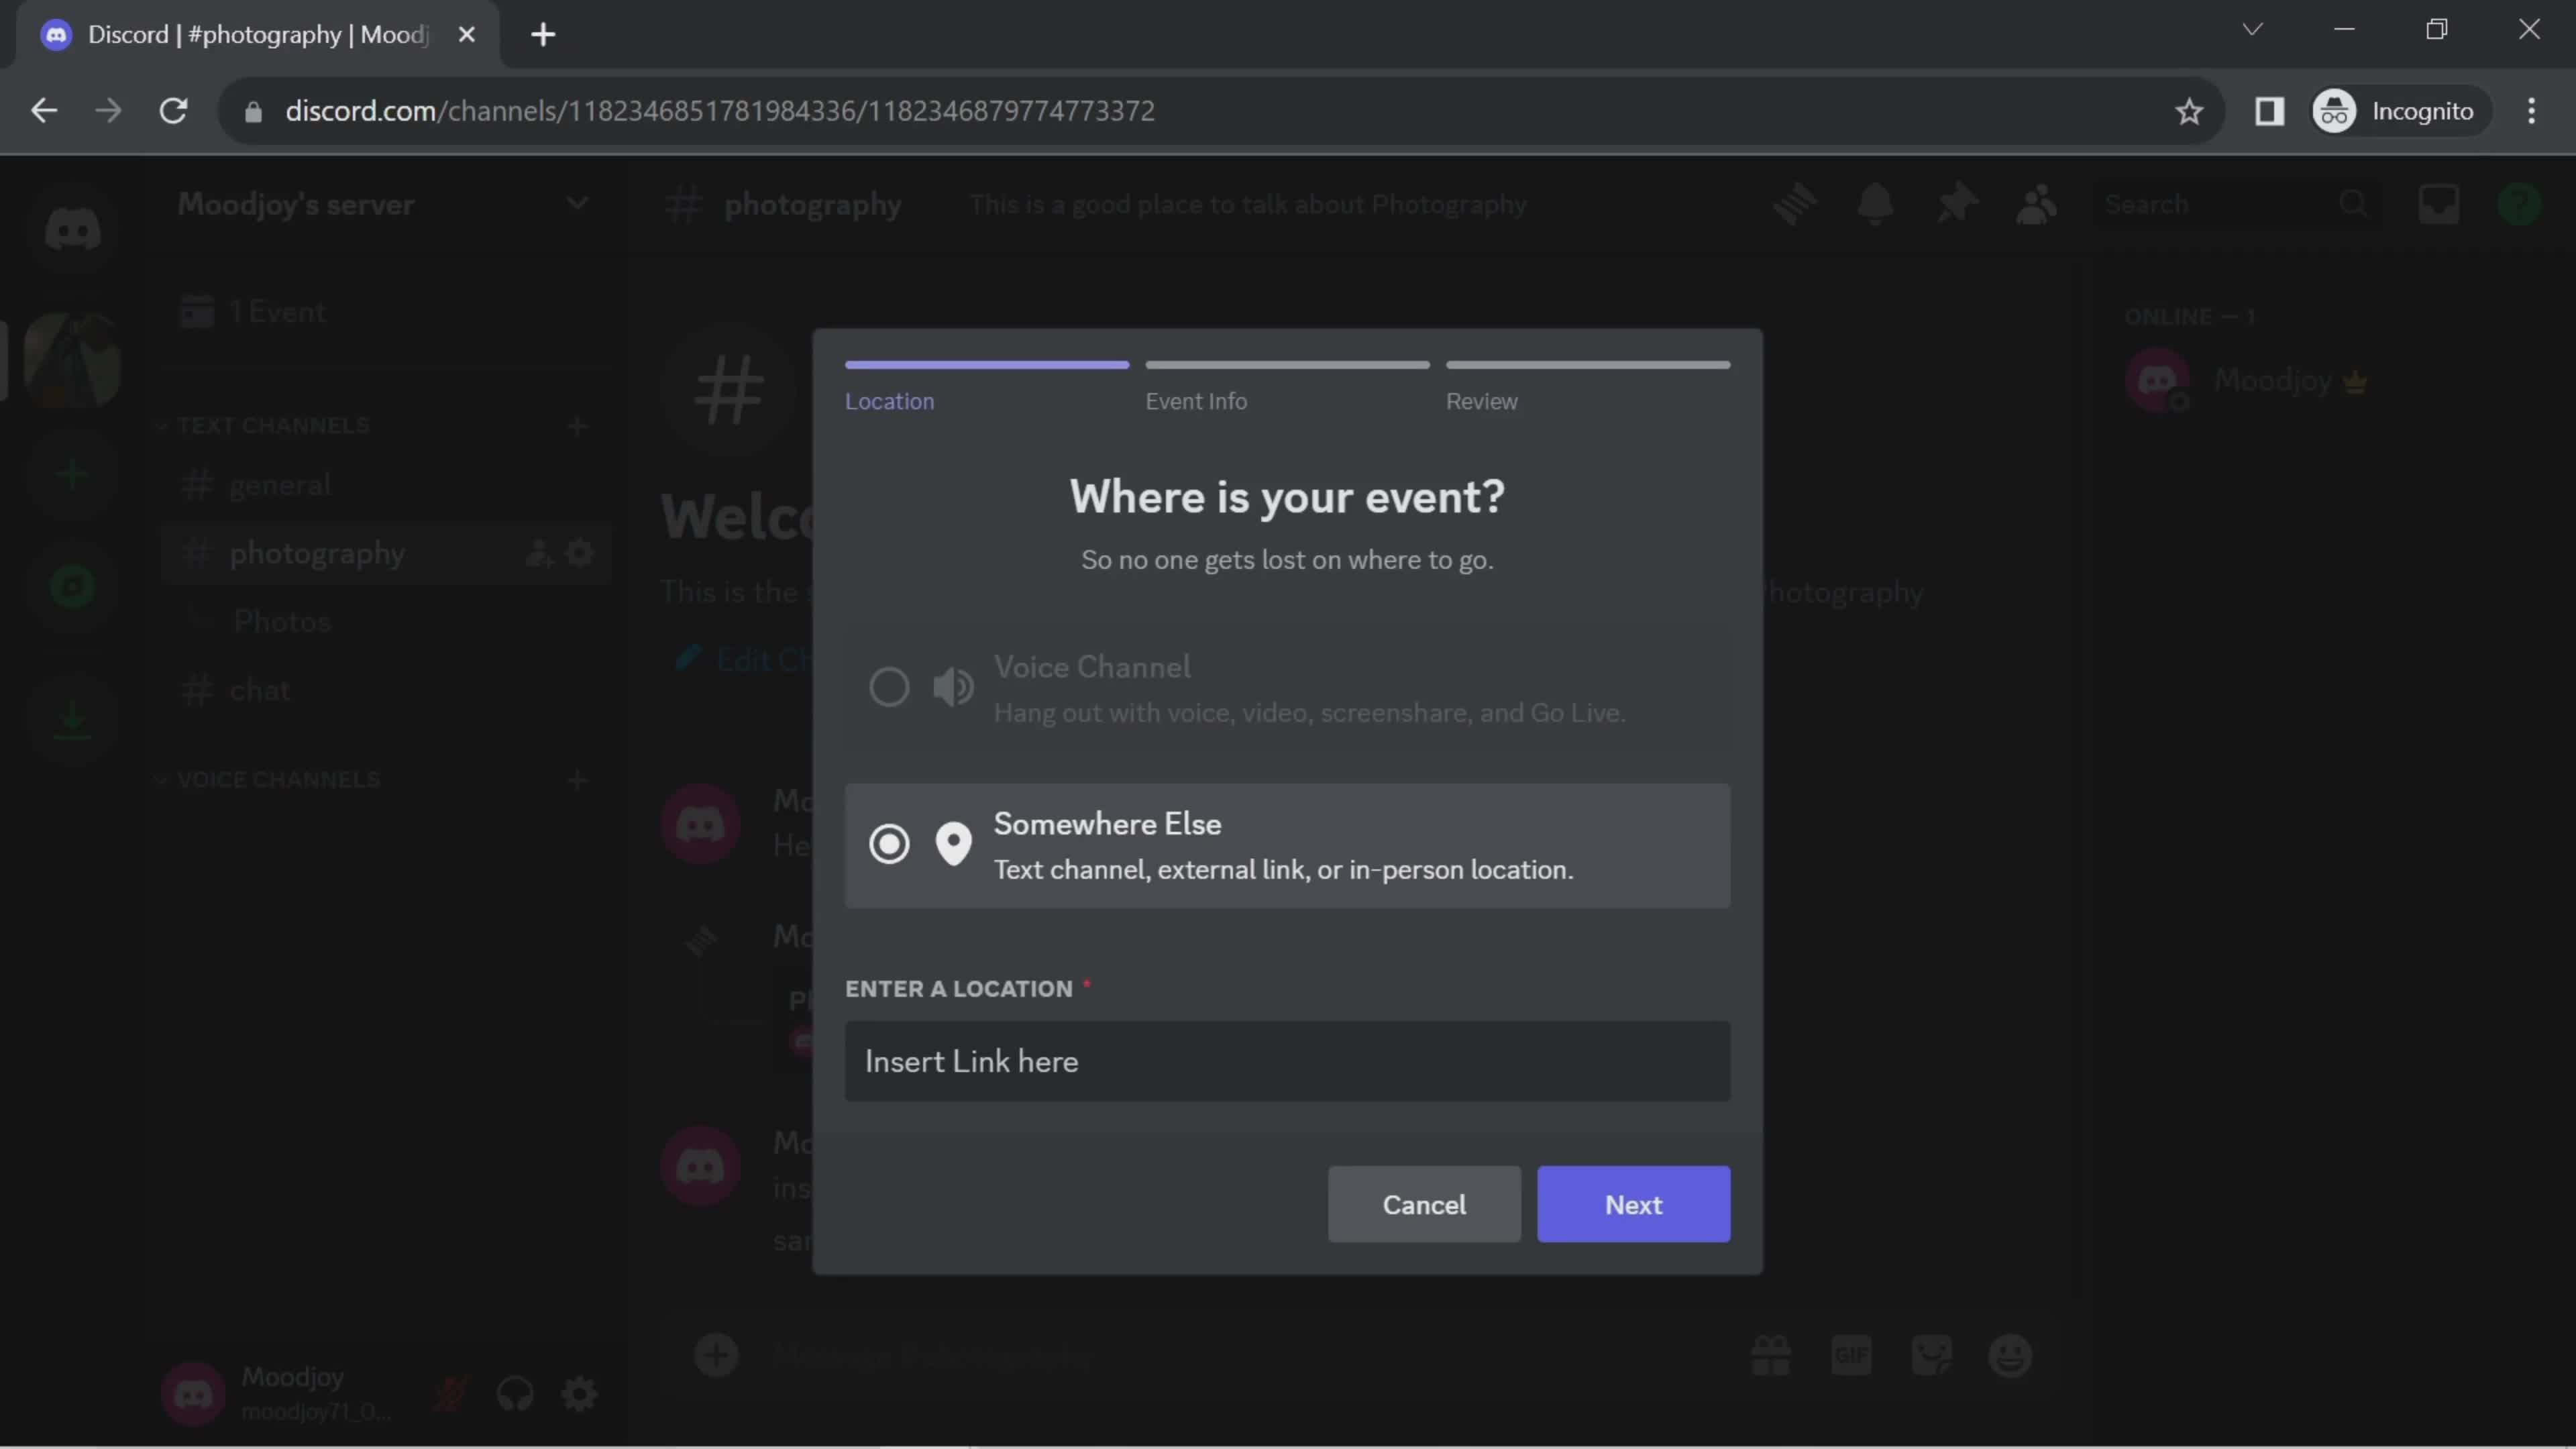Open the browser side panel icon

[2269, 111]
